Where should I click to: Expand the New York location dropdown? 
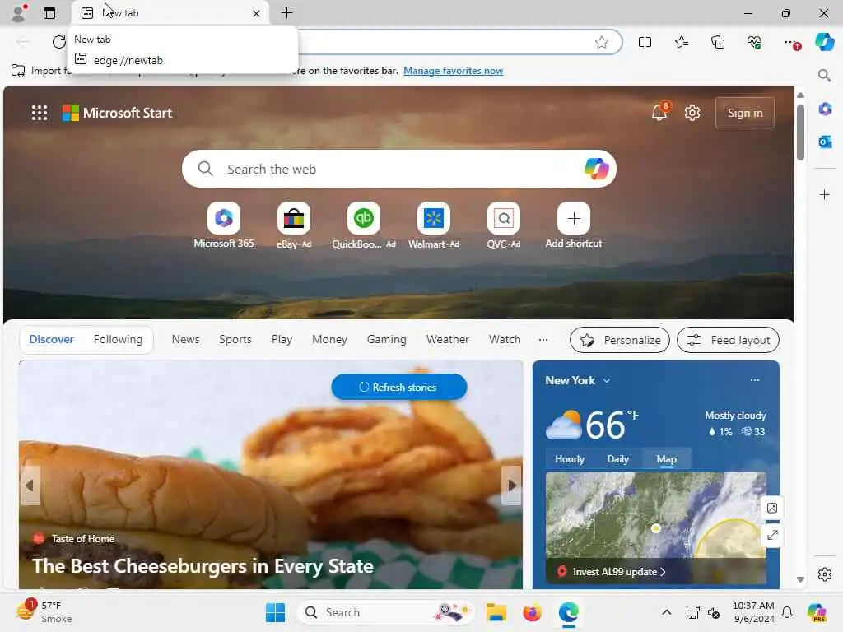click(607, 380)
